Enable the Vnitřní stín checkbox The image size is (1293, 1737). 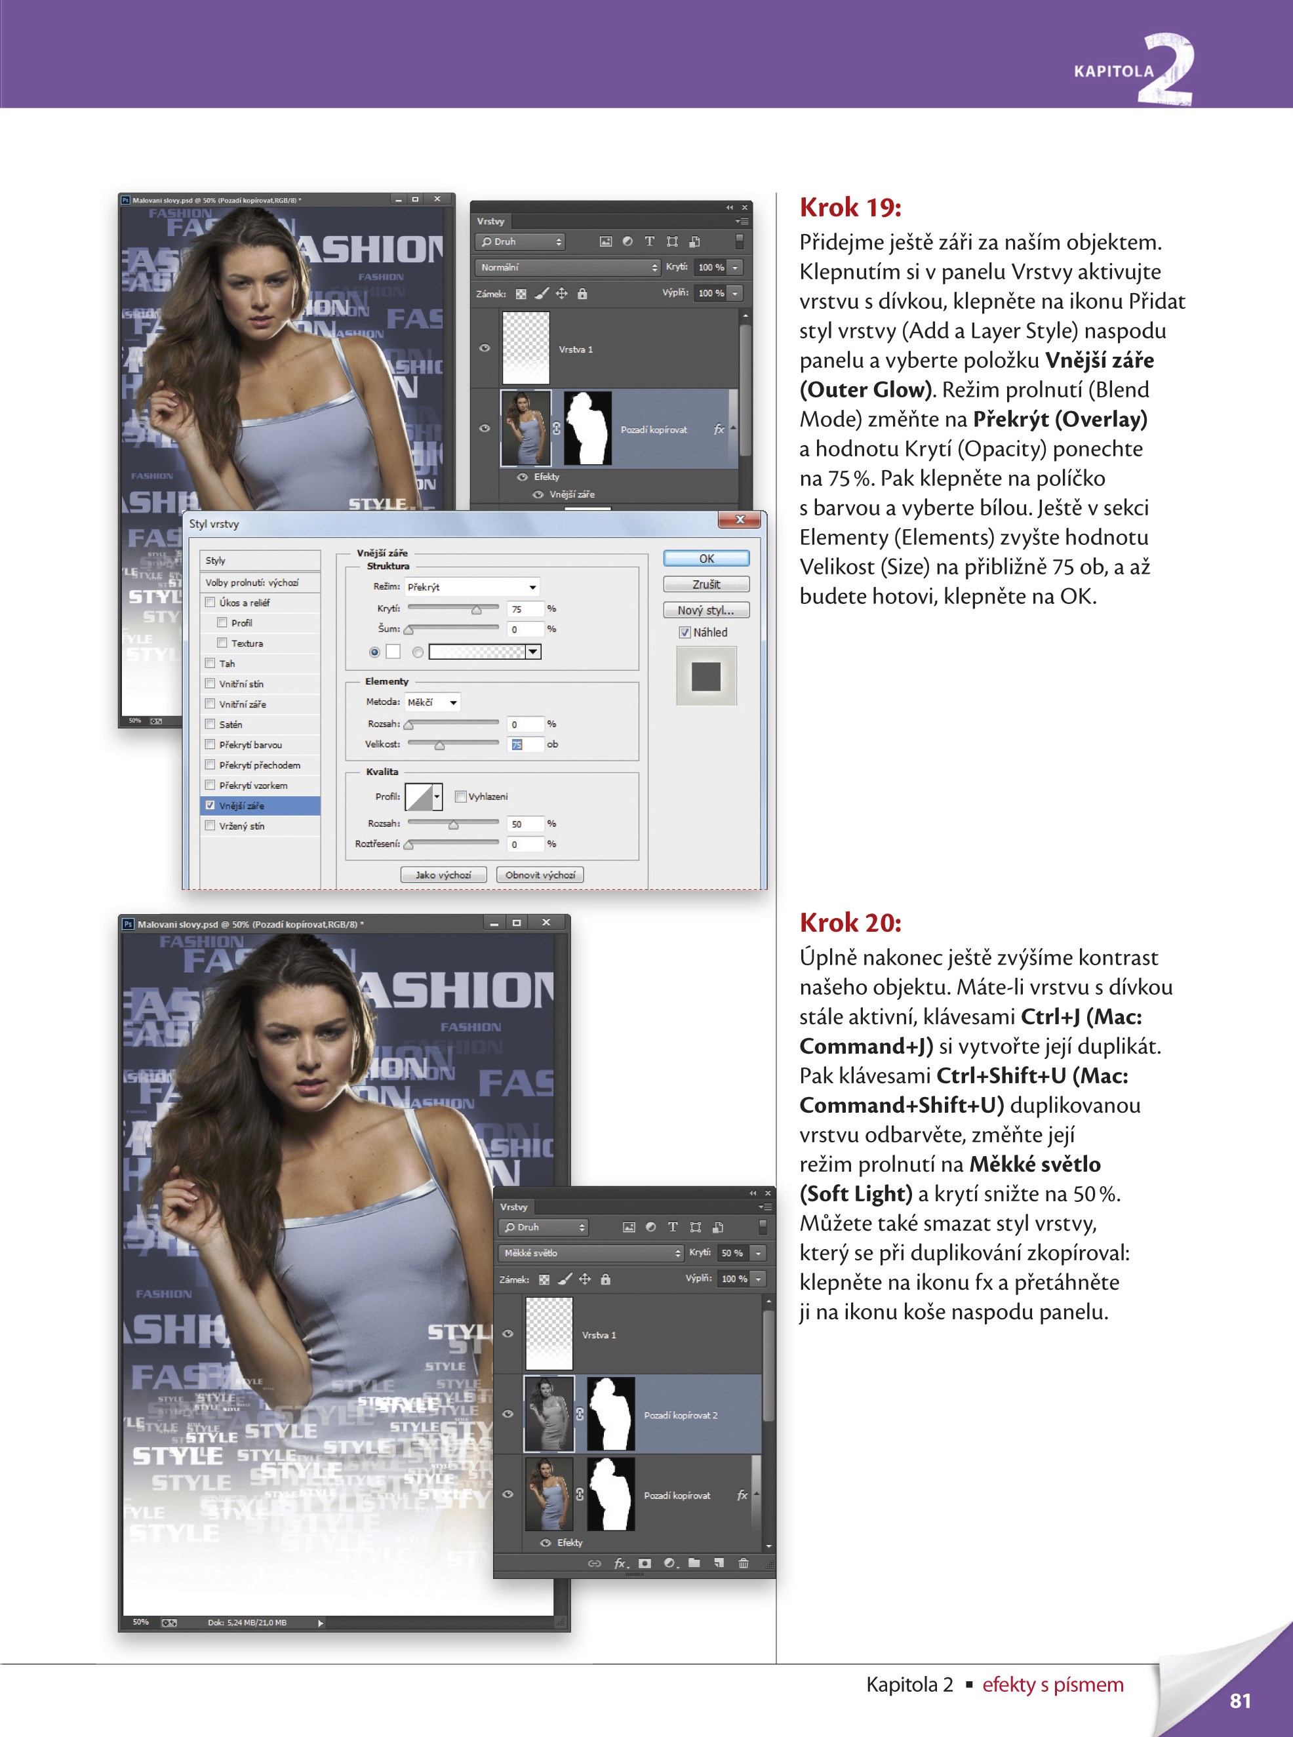coord(210,683)
